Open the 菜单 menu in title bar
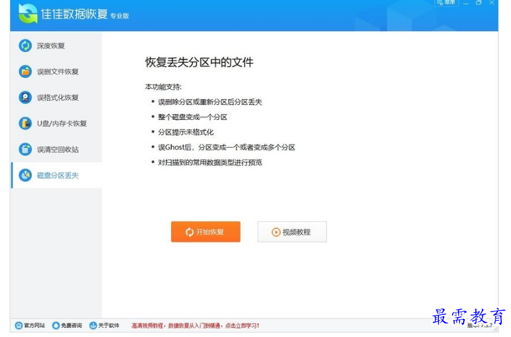 click(447, 3)
